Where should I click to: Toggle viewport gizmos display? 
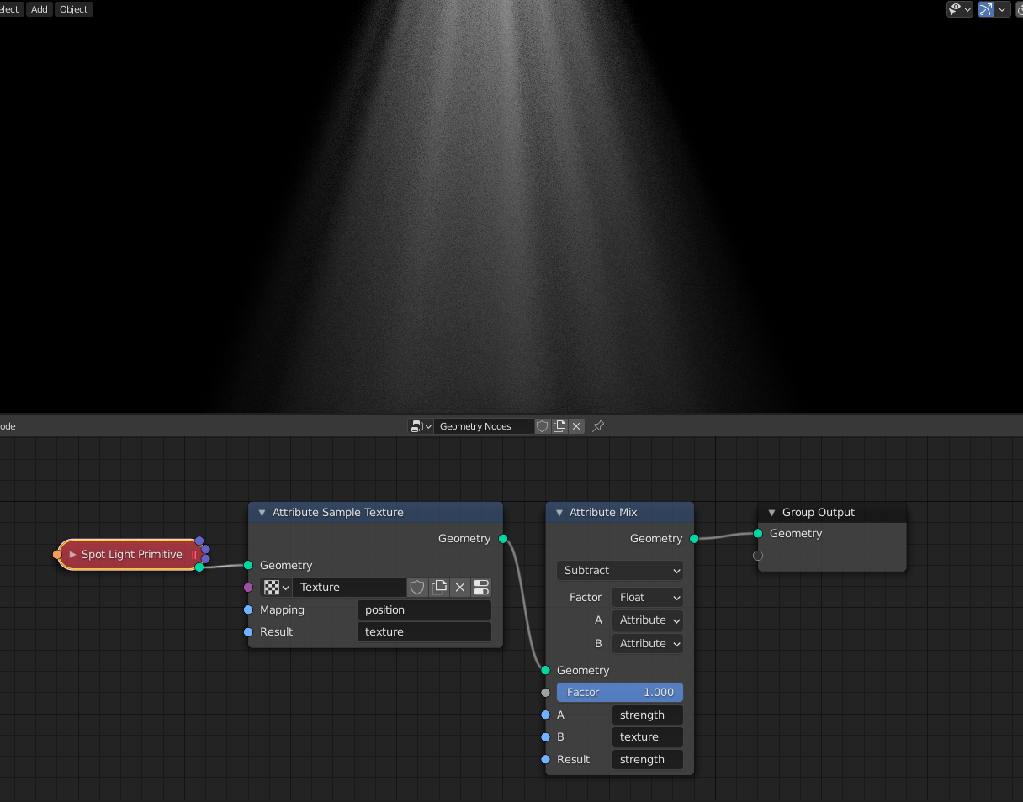(985, 9)
